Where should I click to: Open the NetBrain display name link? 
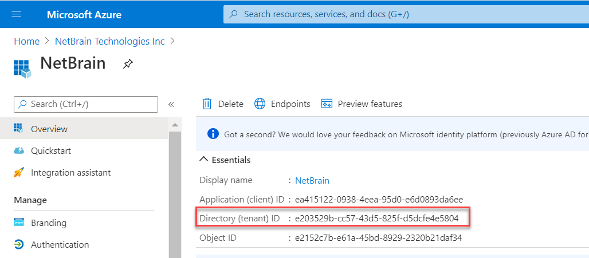(312, 180)
